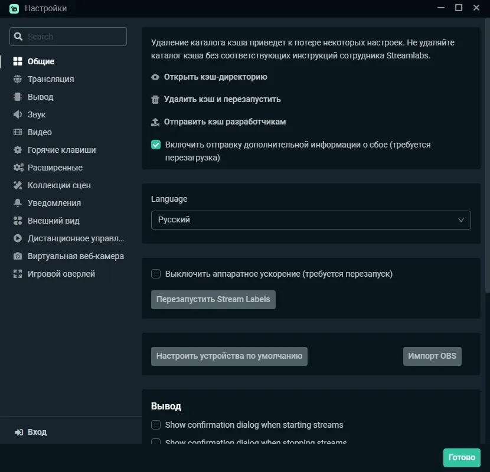490x472 pixels.
Task: Click play icon beside Дистанционное управление
Action: coord(18,238)
